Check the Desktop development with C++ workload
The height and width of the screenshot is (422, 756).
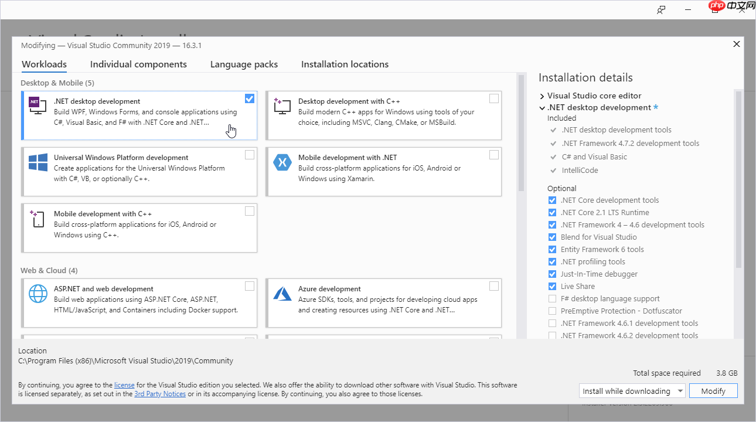494,98
